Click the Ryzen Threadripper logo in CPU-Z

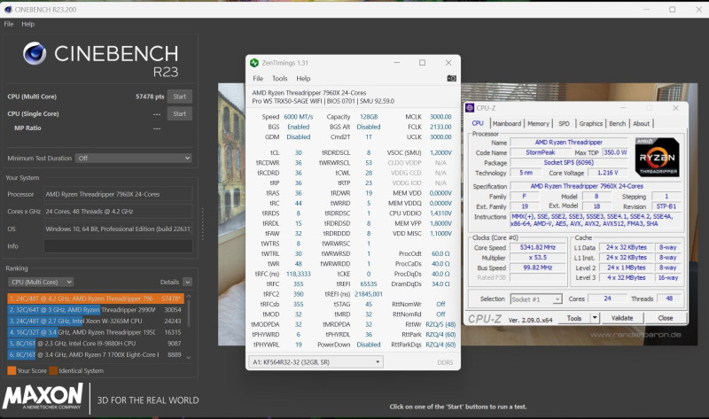[657, 158]
